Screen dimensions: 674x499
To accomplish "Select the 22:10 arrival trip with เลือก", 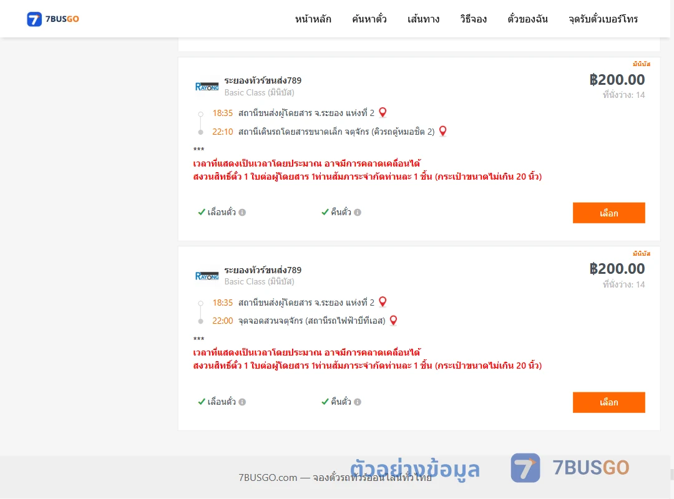I will (608, 213).
